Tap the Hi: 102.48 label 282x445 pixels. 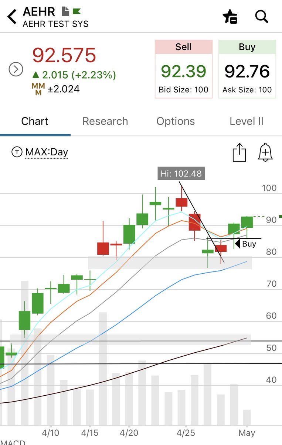click(x=181, y=174)
